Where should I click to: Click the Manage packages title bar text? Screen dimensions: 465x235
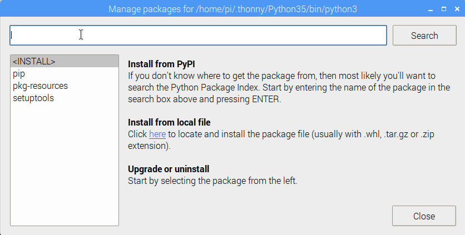[x=233, y=9]
